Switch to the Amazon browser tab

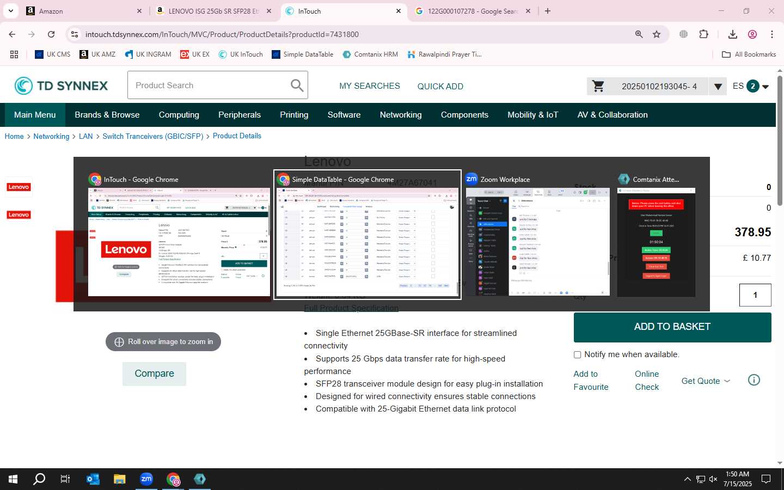click(x=84, y=11)
